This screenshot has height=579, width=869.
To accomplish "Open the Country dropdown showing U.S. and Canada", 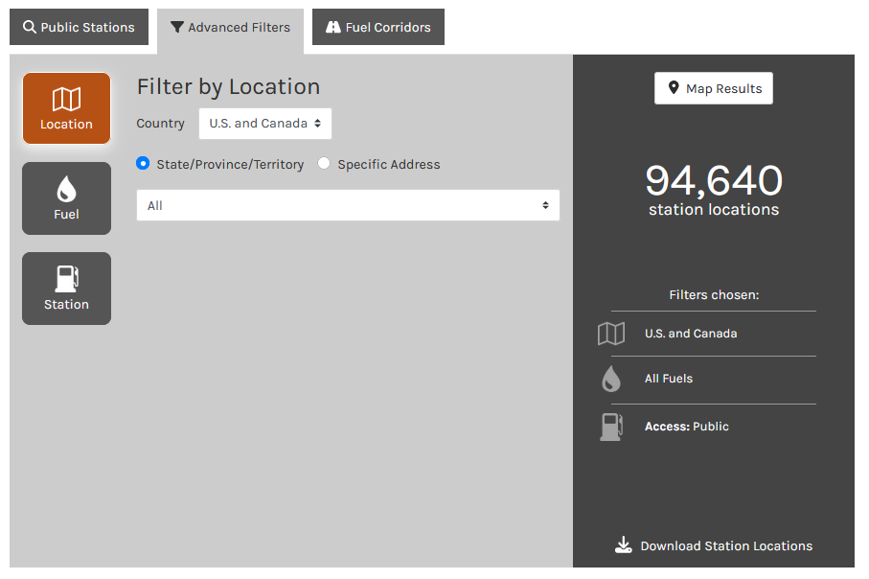I will 264,123.
